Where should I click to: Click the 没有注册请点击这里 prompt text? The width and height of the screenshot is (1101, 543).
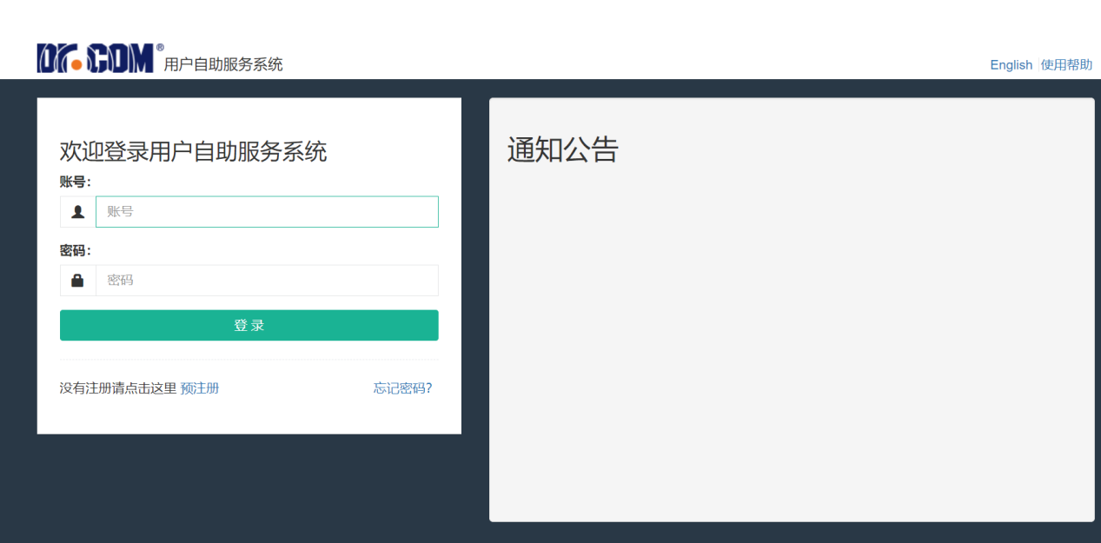tap(118, 388)
